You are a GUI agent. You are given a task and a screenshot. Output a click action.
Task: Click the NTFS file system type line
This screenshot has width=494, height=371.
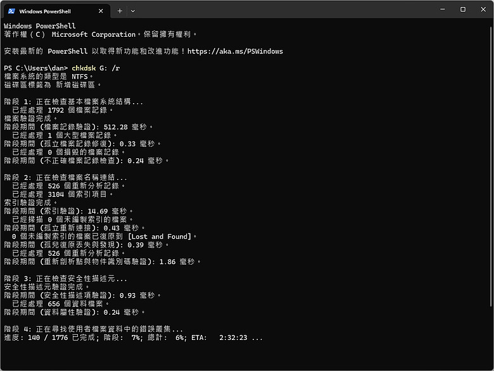(49, 77)
